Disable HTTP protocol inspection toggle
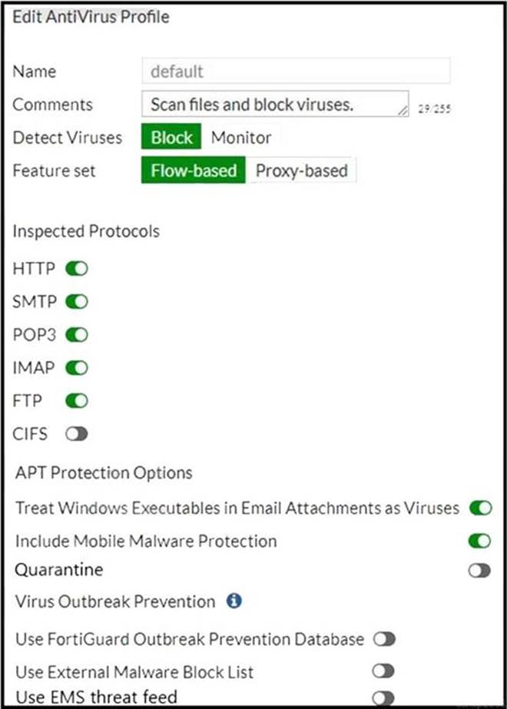This screenshot has width=507, height=709. 77,270
